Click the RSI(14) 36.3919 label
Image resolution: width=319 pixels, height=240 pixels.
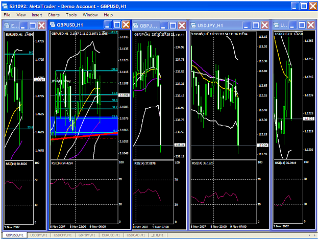(x=285, y=163)
